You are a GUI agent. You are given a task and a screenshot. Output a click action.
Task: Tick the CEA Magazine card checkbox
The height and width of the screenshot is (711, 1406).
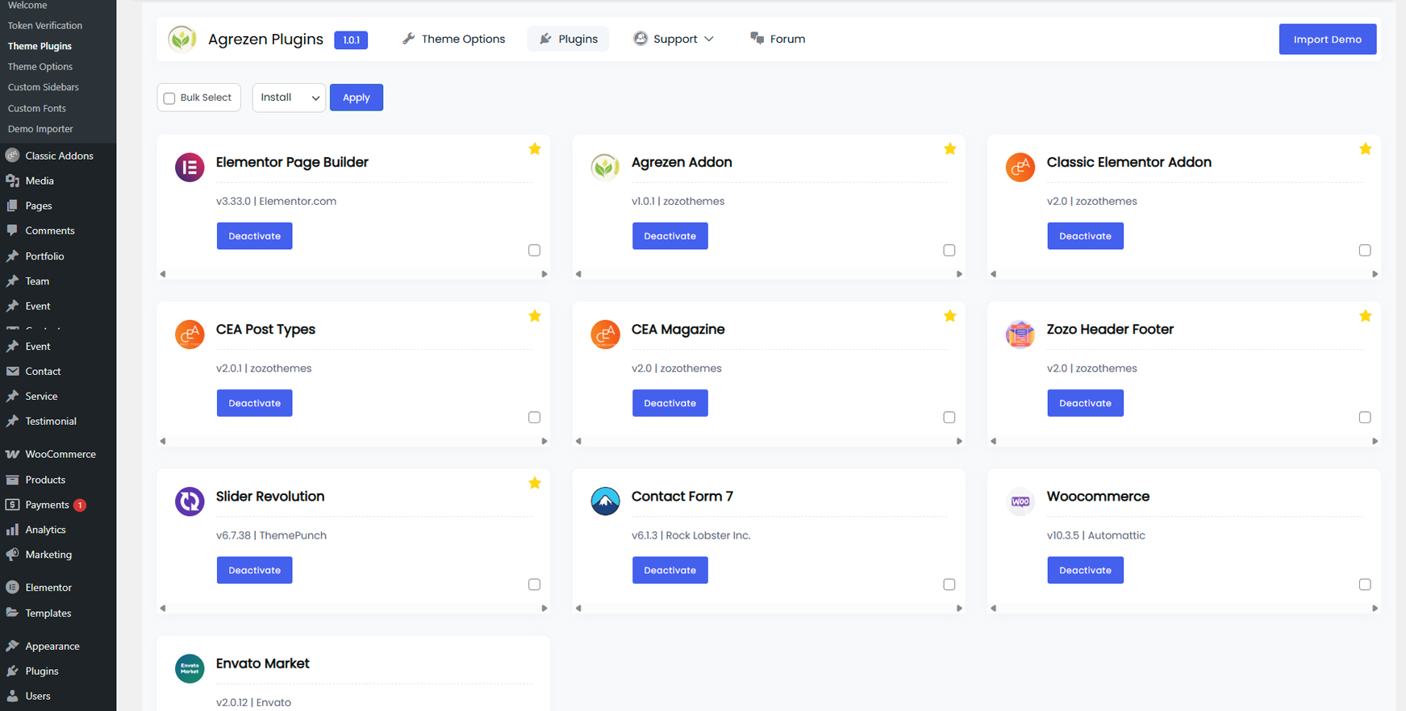pos(949,418)
